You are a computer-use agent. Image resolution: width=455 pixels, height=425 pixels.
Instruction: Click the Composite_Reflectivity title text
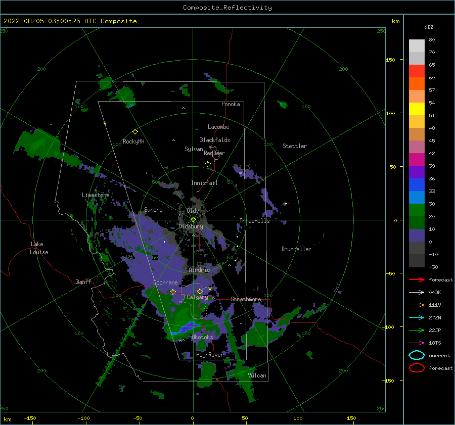(x=227, y=8)
